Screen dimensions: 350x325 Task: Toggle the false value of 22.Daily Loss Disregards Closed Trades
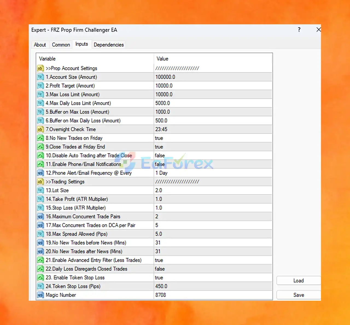[213, 269]
